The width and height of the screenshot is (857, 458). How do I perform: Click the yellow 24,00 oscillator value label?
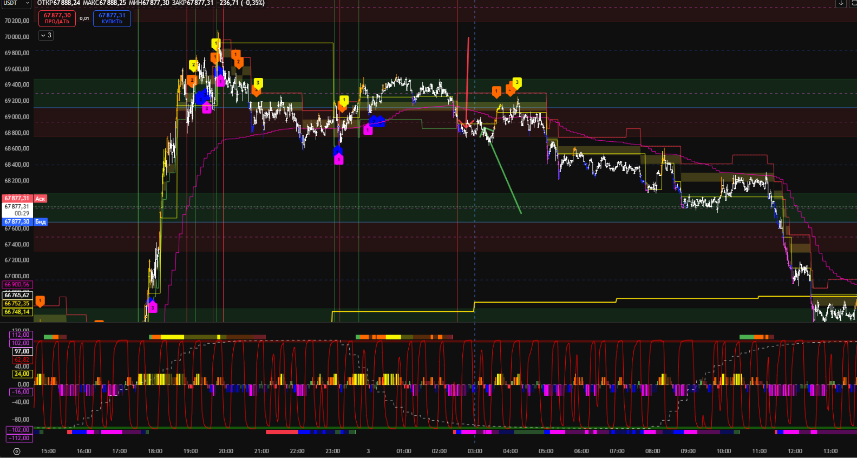pyautogui.click(x=22, y=374)
